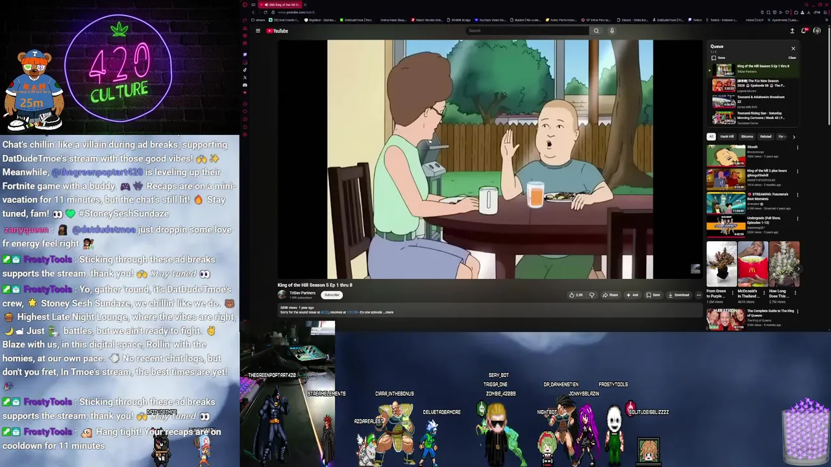This screenshot has width=831, height=467.
Task: Subscribe to TriDav Partners
Action: click(x=332, y=295)
